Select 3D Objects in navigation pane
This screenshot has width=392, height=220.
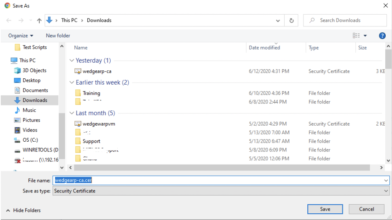tap(34, 70)
